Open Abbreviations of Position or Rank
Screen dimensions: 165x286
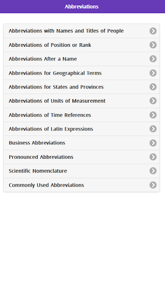click(81, 45)
